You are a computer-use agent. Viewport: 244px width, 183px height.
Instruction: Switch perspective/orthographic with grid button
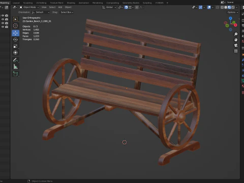236,51
